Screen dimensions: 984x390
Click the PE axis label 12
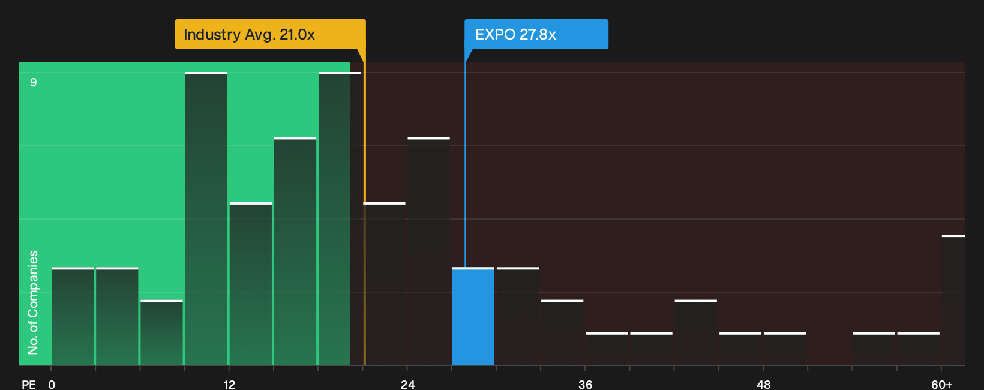pos(229,385)
